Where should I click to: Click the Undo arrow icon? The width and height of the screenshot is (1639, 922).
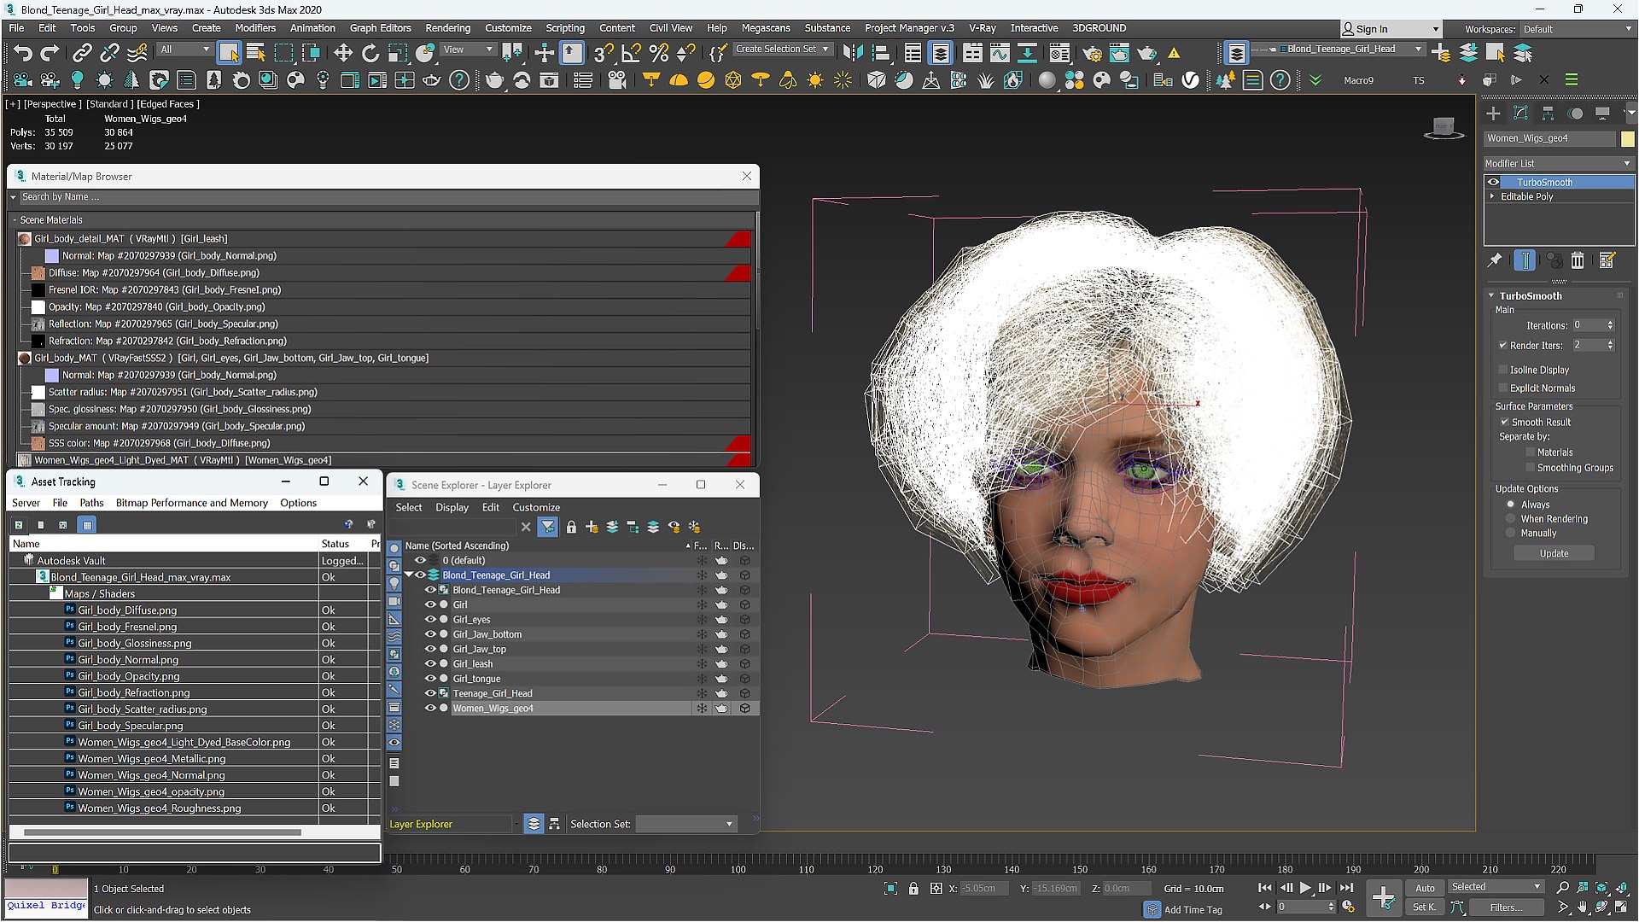pyautogui.click(x=23, y=53)
